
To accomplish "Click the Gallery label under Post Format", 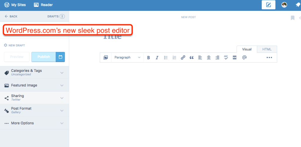I will (16, 112).
